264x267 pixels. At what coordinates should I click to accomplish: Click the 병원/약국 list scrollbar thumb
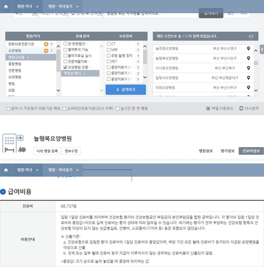pos(58,61)
